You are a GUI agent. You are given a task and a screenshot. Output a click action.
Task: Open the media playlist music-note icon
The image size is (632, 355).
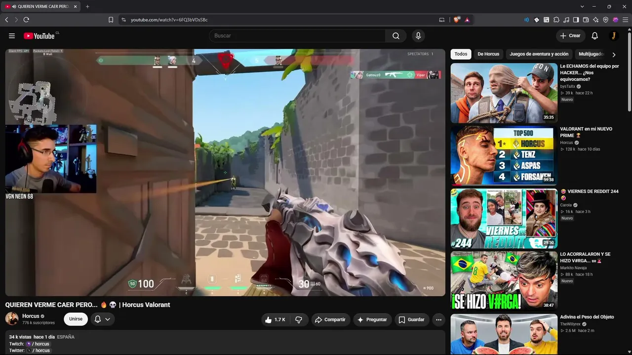tap(566, 20)
